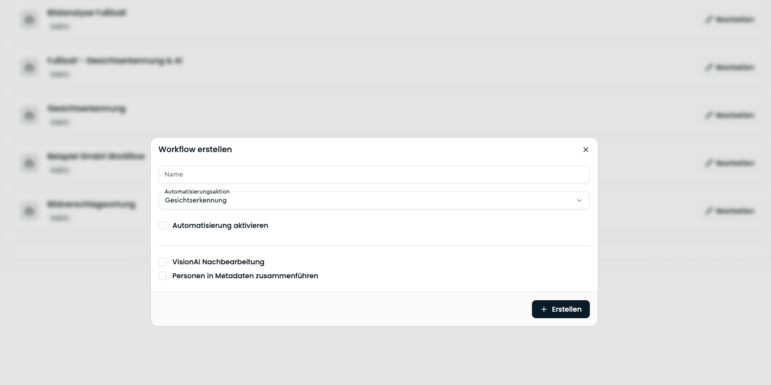Click the blurred title of the fourth workflow row

pyautogui.click(x=96, y=157)
